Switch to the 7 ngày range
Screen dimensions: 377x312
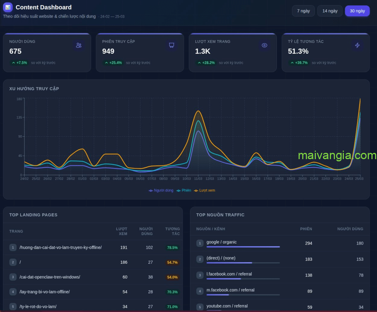tap(303, 11)
